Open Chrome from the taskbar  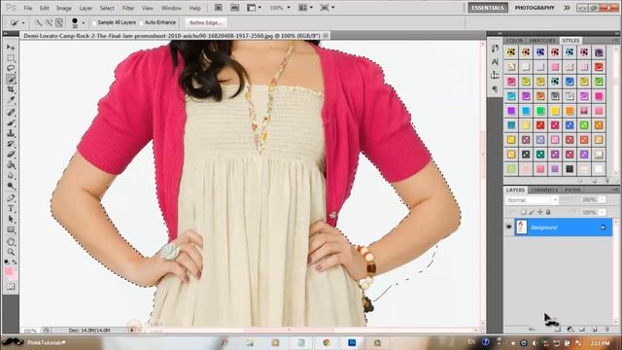(327, 342)
